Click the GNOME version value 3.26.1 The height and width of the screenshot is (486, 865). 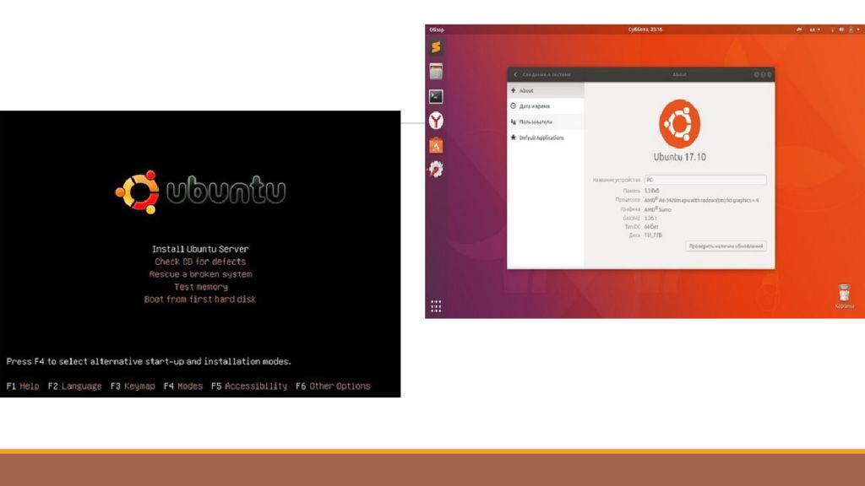[650, 219]
